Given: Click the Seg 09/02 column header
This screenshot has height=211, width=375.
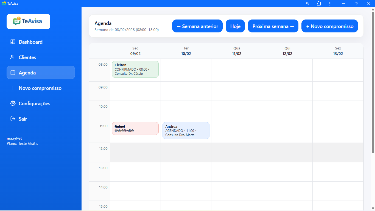Looking at the screenshot, I should point(135,51).
